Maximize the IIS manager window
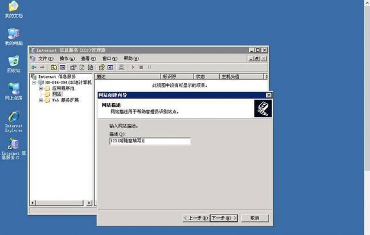 (x=258, y=50)
